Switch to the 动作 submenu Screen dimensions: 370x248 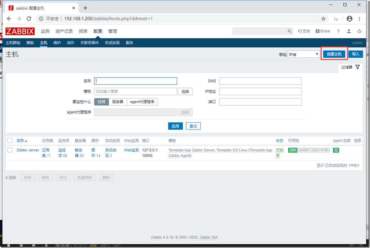(71, 43)
